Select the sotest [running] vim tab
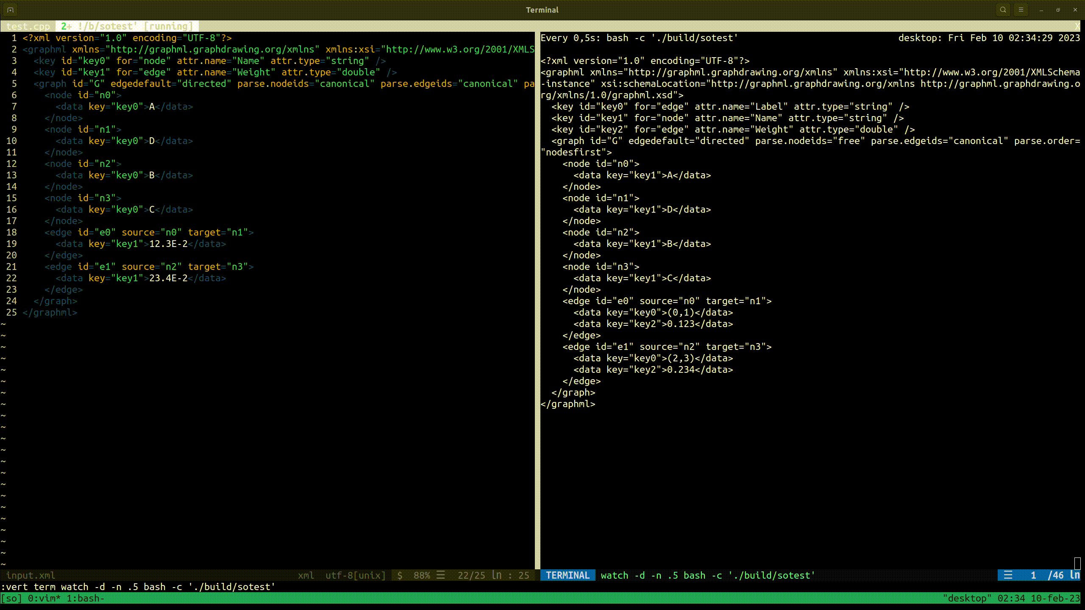Image resolution: width=1085 pixels, height=610 pixels. pyautogui.click(x=127, y=26)
